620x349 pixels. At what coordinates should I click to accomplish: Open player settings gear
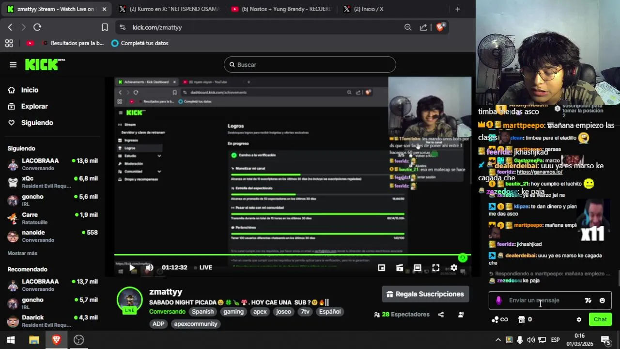[x=454, y=268]
